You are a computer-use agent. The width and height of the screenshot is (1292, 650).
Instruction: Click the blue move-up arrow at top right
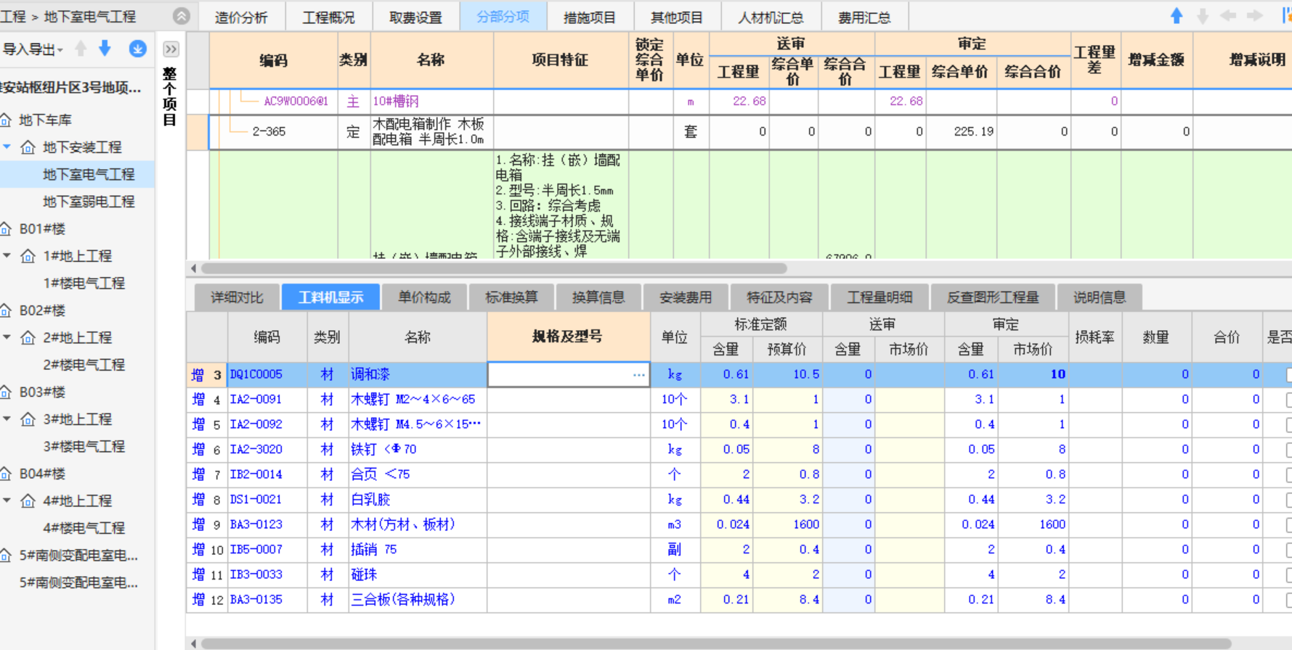tap(1177, 16)
